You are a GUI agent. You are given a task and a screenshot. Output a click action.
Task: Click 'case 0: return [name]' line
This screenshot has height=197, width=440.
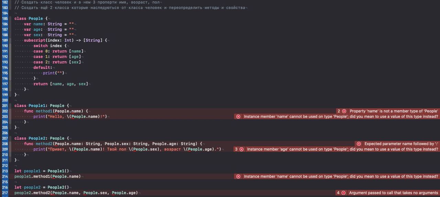58,51
